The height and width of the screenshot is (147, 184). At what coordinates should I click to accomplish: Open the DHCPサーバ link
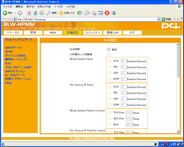coord(13,48)
